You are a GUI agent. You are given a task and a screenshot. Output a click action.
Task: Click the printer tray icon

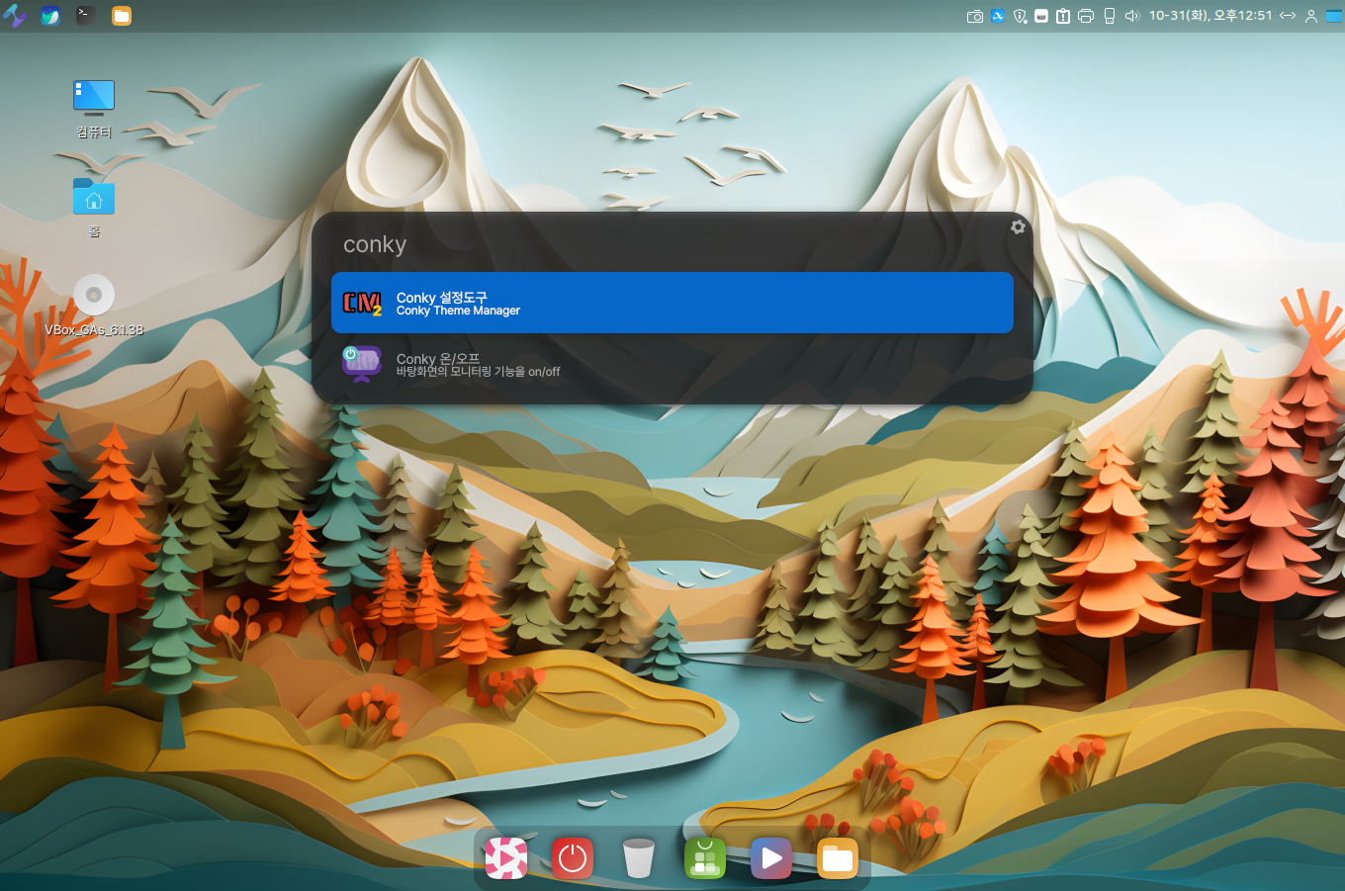1086,16
